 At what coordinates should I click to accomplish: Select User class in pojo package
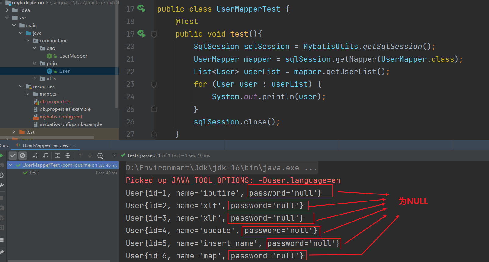tap(64, 71)
